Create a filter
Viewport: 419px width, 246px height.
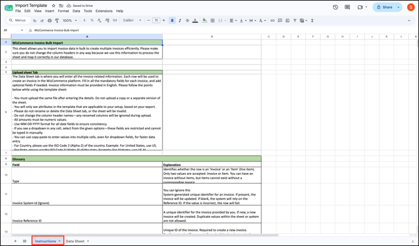click(295, 21)
